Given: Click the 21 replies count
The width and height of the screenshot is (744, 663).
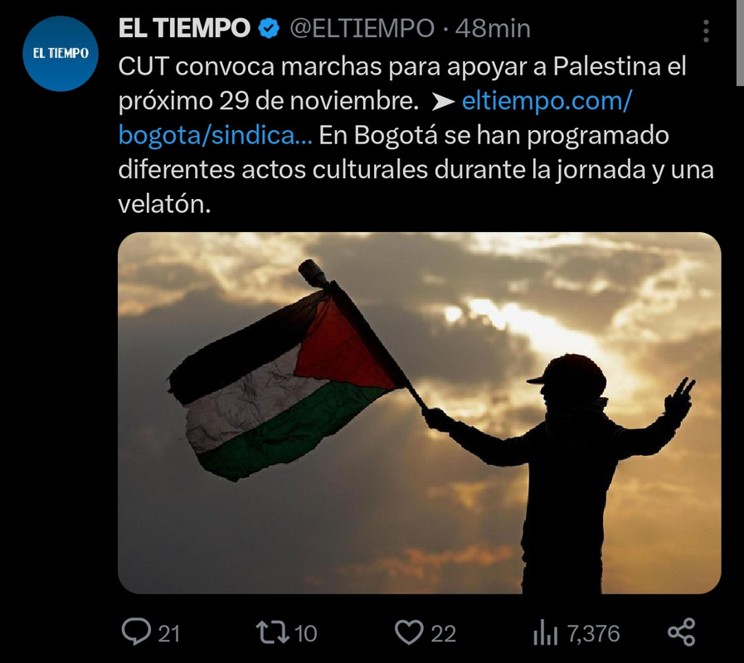Looking at the screenshot, I should (x=169, y=634).
